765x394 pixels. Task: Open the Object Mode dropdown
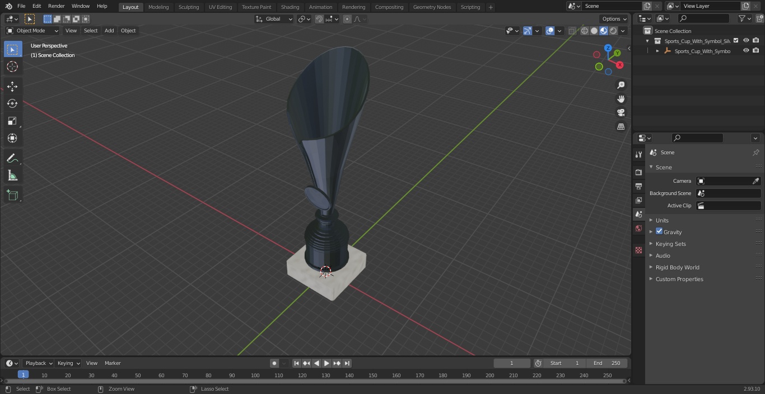[32, 31]
